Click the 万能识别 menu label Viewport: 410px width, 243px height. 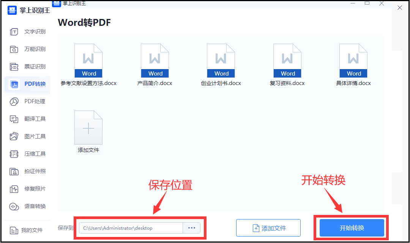click(x=35, y=49)
